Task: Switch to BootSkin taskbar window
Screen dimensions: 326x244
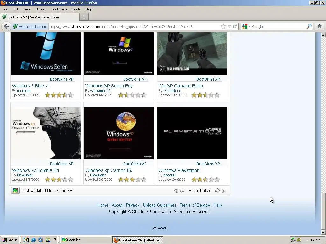Action: point(86,240)
